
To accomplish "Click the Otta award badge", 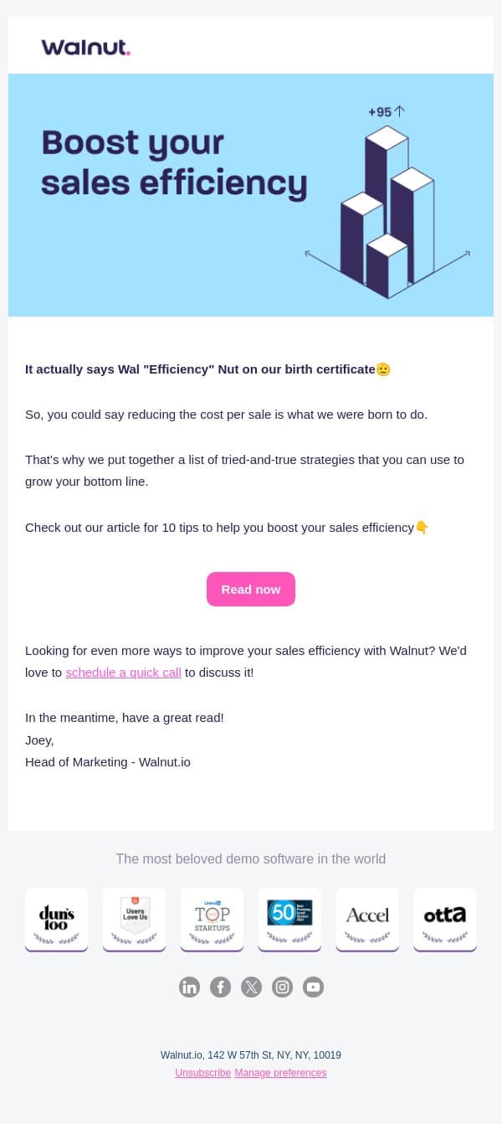I will pos(445,920).
